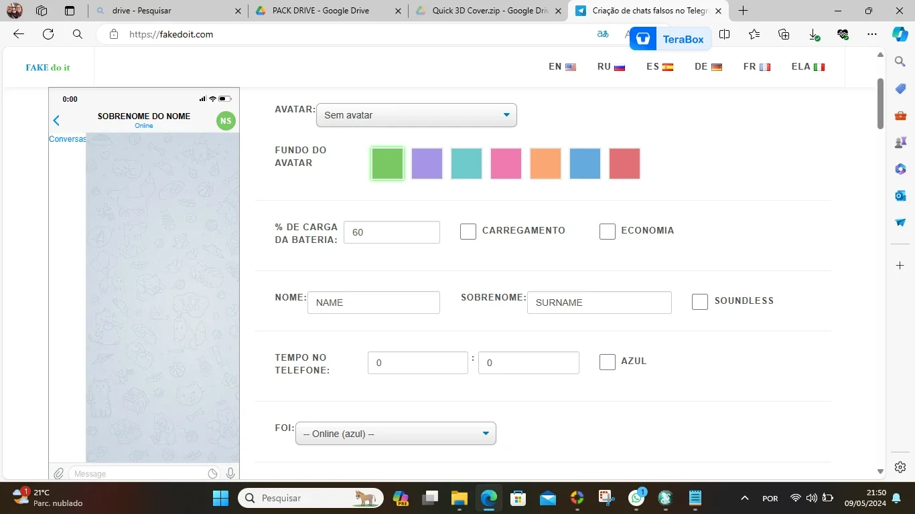The width and height of the screenshot is (915, 514).
Task: Click the 'Conversas' link in preview
Action: [x=68, y=139]
